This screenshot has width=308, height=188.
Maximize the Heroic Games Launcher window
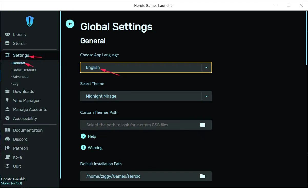tap(289, 5)
